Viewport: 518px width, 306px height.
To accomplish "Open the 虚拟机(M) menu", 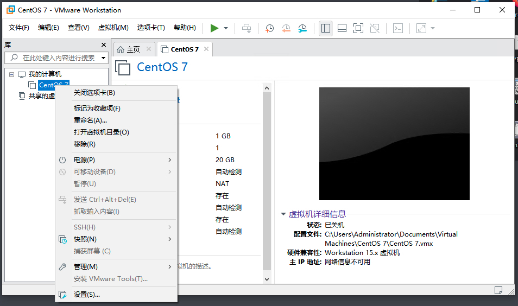I will (x=113, y=28).
